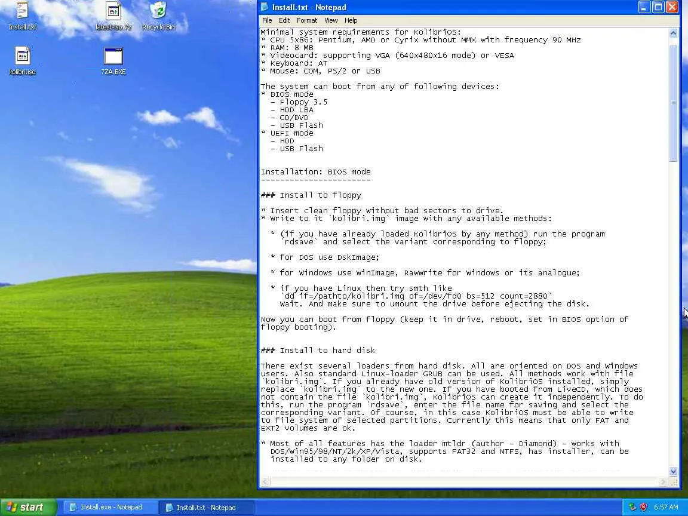Click the '### Install to floppy' line
688x516 pixels.
point(311,195)
